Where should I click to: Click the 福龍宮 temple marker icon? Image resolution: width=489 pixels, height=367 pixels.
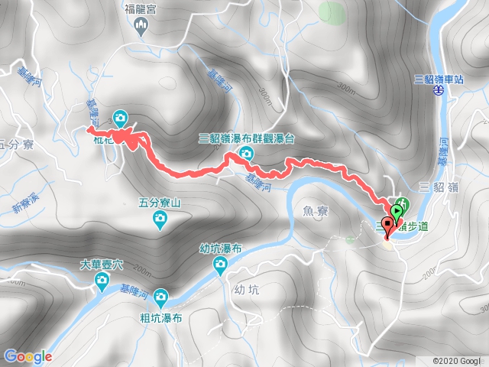pos(141,26)
